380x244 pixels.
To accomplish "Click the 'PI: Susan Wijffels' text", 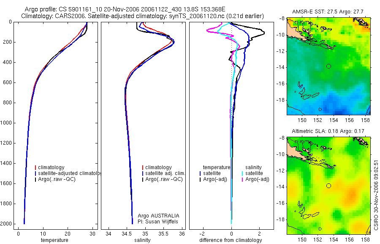I will point(158,222).
